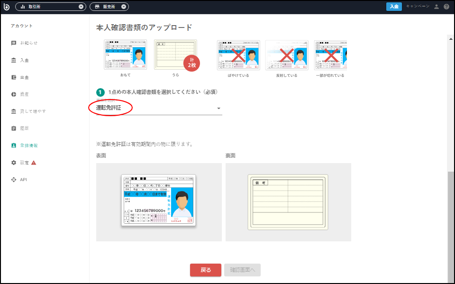The width and height of the screenshot is (455, 284).
Task: Open 設定 in the sidebar
Action: pyautogui.click(x=24, y=163)
